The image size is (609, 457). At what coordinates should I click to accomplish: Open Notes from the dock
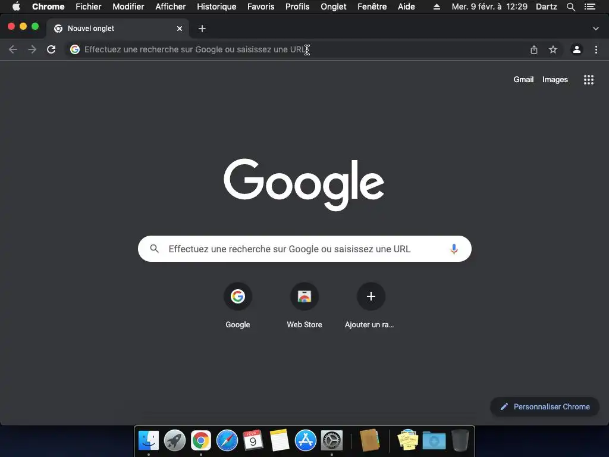click(280, 440)
